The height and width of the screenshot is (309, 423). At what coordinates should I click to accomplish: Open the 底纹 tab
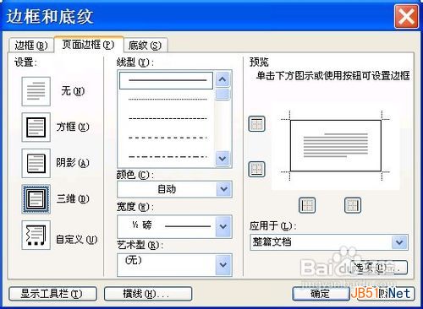[x=146, y=46]
